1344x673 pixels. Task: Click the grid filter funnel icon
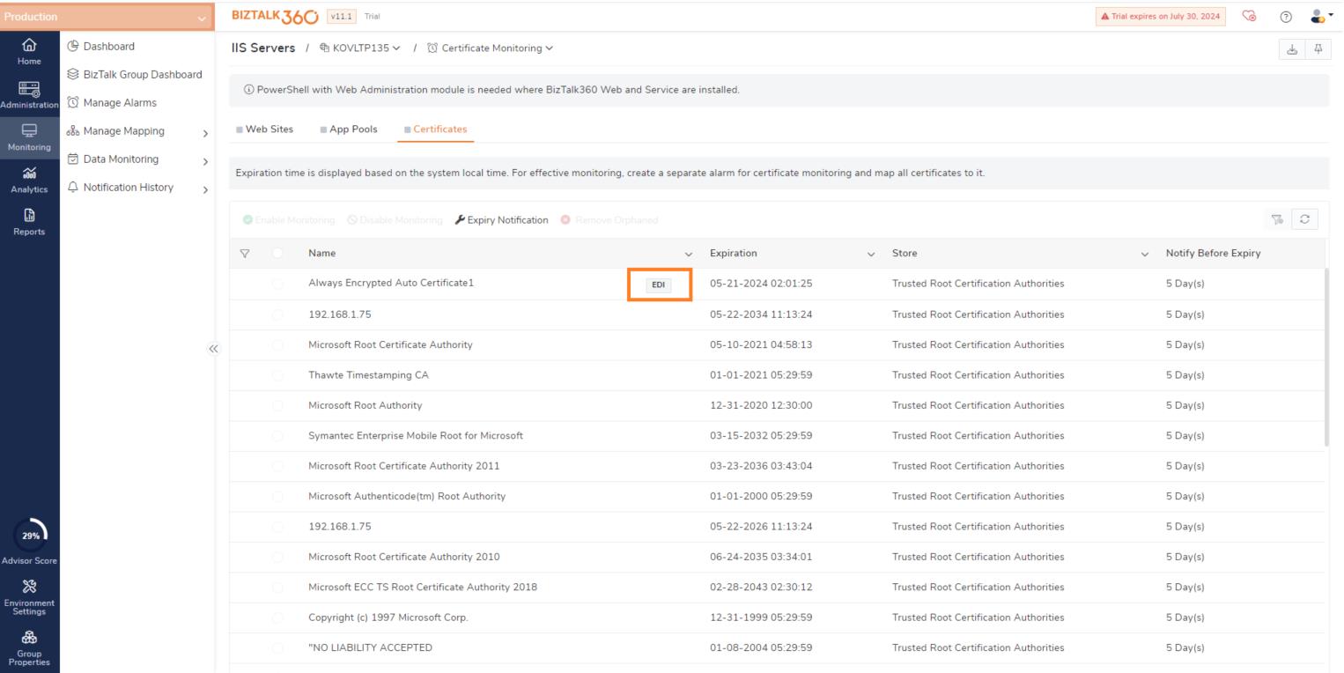[246, 254]
